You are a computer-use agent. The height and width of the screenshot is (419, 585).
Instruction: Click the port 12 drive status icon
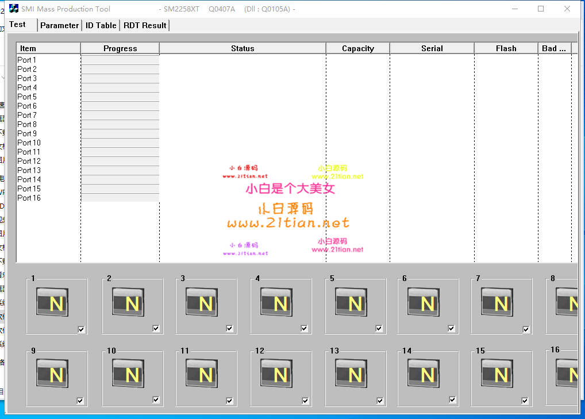click(276, 373)
